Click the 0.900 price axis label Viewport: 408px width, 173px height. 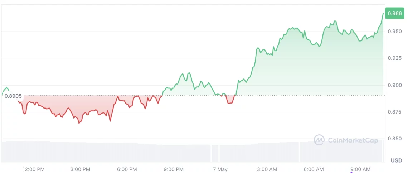(x=395, y=85)
